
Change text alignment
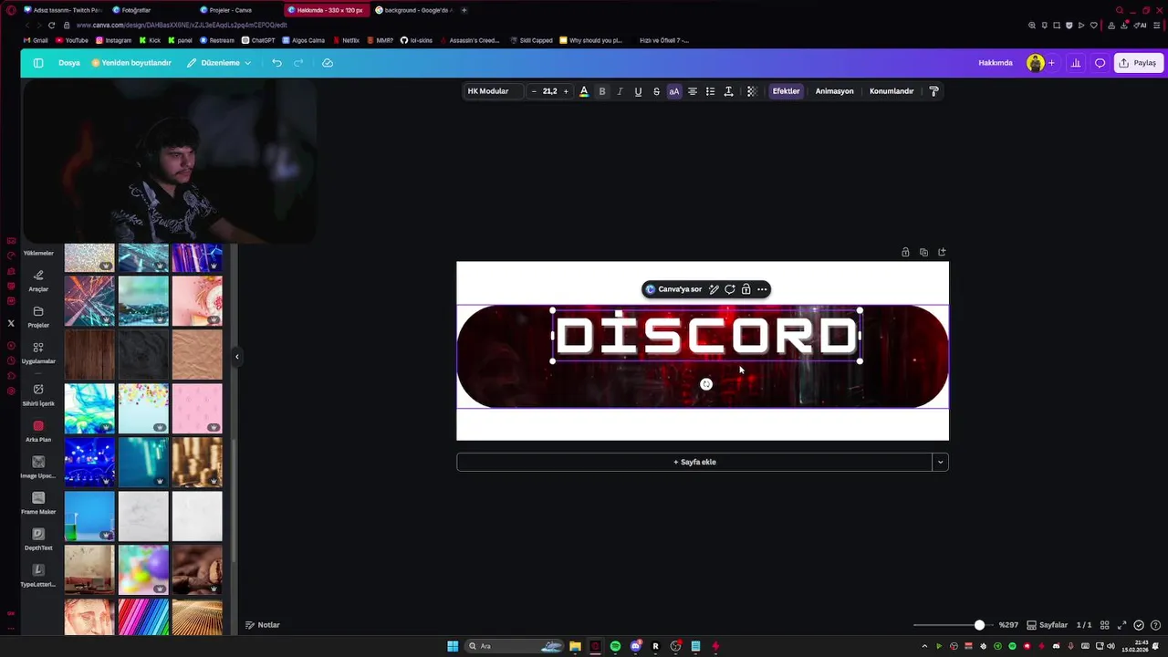click(x=693, y=91)
